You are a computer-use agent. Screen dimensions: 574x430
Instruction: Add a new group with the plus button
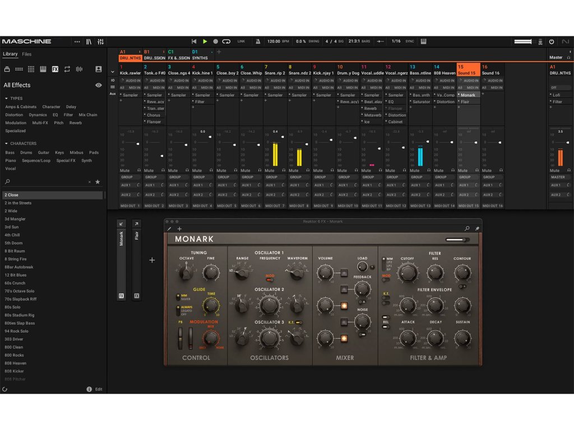click(x=219, y=52)
